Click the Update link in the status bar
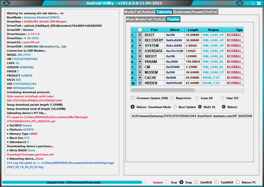 pyautogui.click(x=158, y=183)
